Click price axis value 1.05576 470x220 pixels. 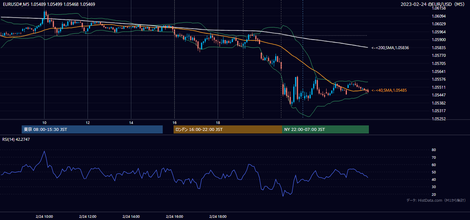(x=439, y=79)
